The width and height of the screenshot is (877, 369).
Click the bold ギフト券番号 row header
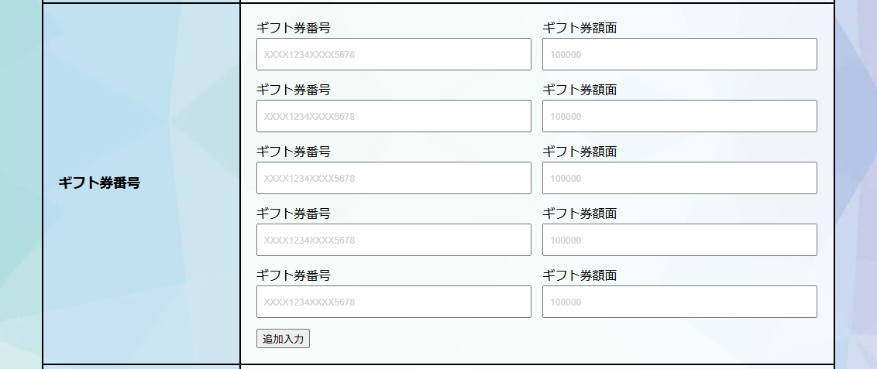[x=99, y=183]
